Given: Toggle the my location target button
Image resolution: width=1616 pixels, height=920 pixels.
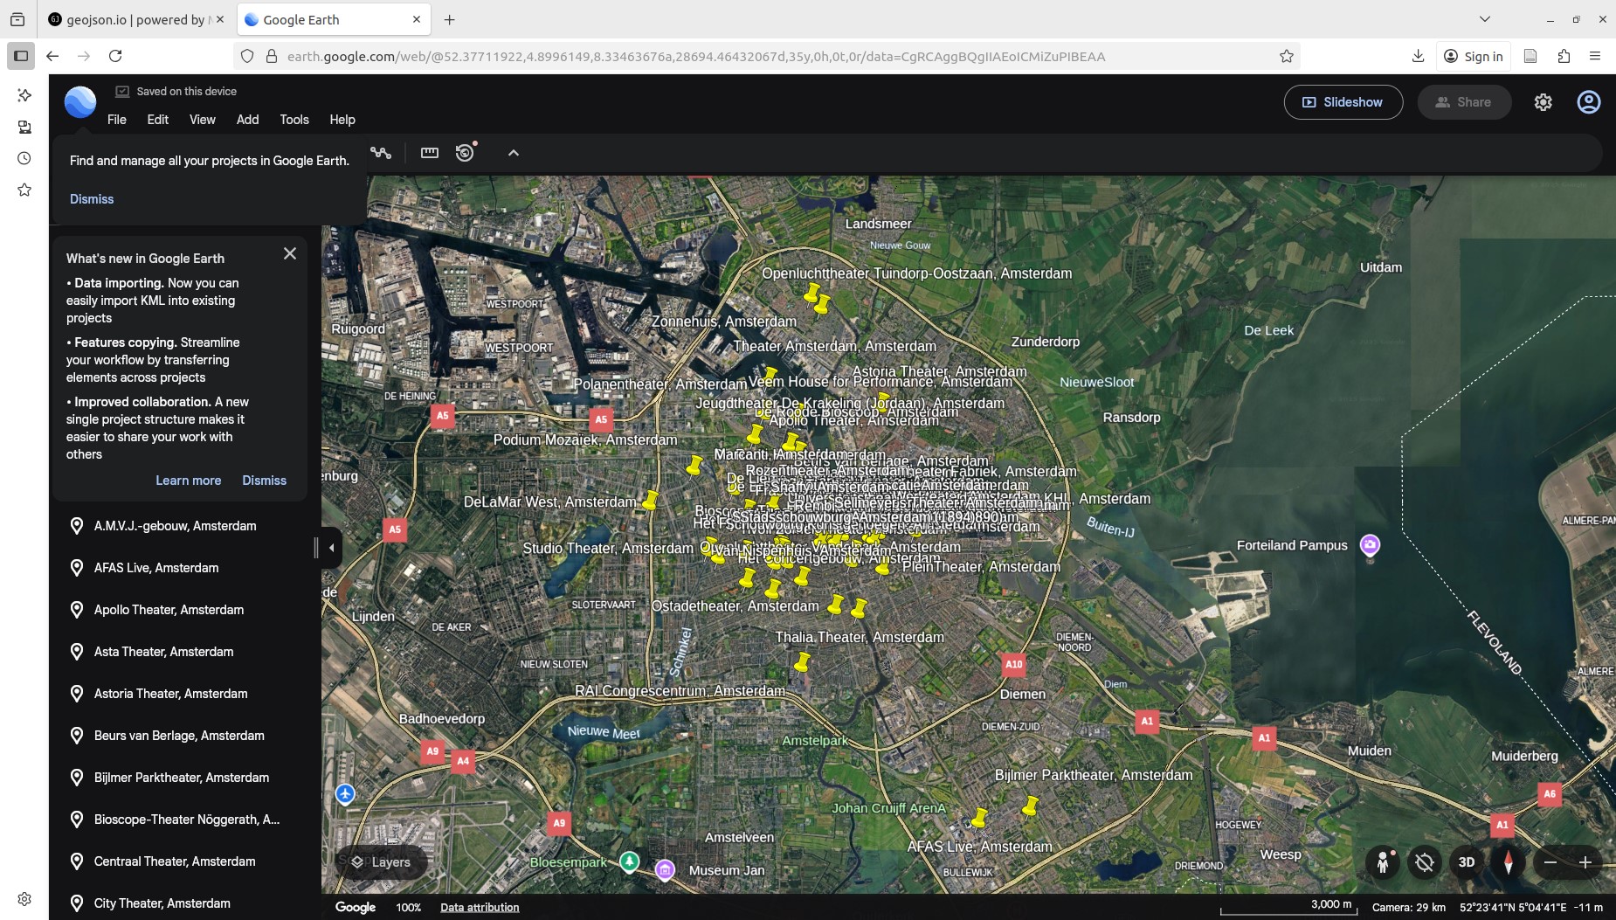Looking at the screenshot, I should click(x=1425, y=862).
